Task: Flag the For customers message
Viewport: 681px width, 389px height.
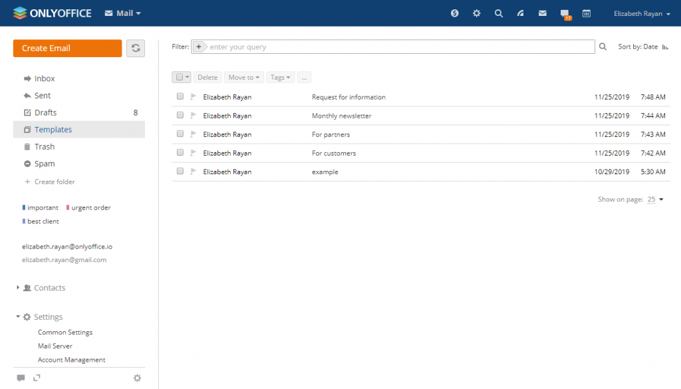Action: [194, 153]
